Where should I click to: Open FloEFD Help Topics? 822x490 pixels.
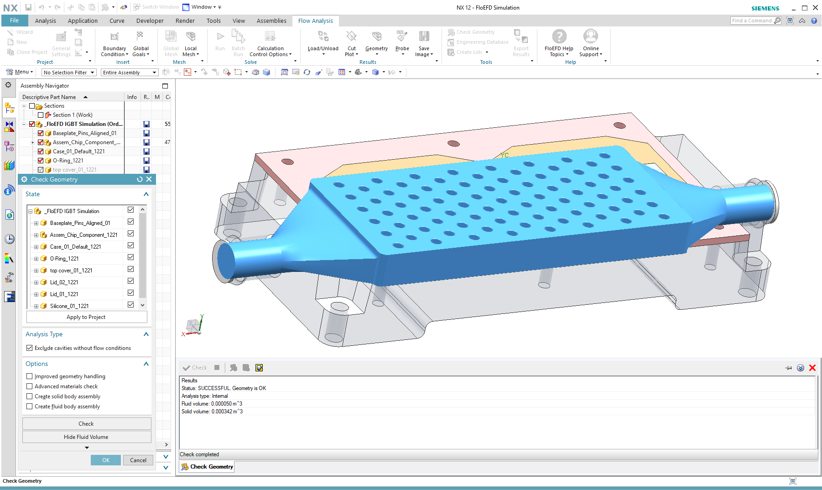pyautogui.click(x=559, y=44)
